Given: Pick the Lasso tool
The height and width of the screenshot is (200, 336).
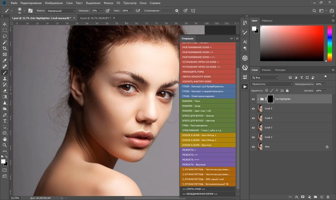Looking at the screenshot, I should [5, 36].
